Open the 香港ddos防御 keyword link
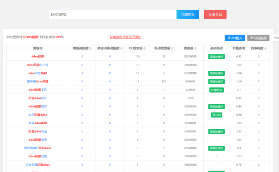This screenshot has height=172, width=279. click(38, 123)
